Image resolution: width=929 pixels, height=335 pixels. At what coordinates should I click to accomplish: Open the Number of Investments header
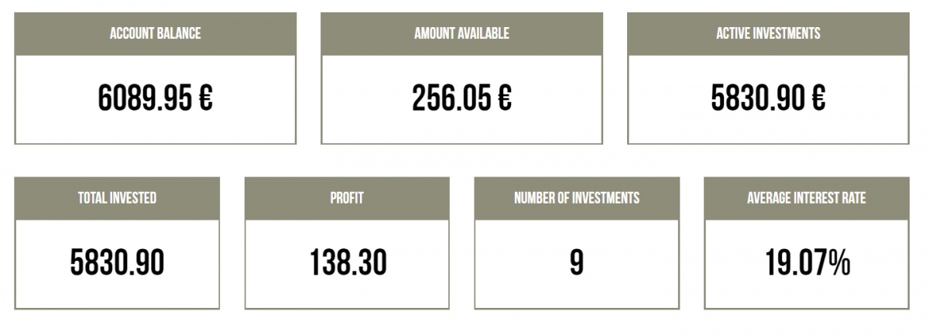[577, 198]
